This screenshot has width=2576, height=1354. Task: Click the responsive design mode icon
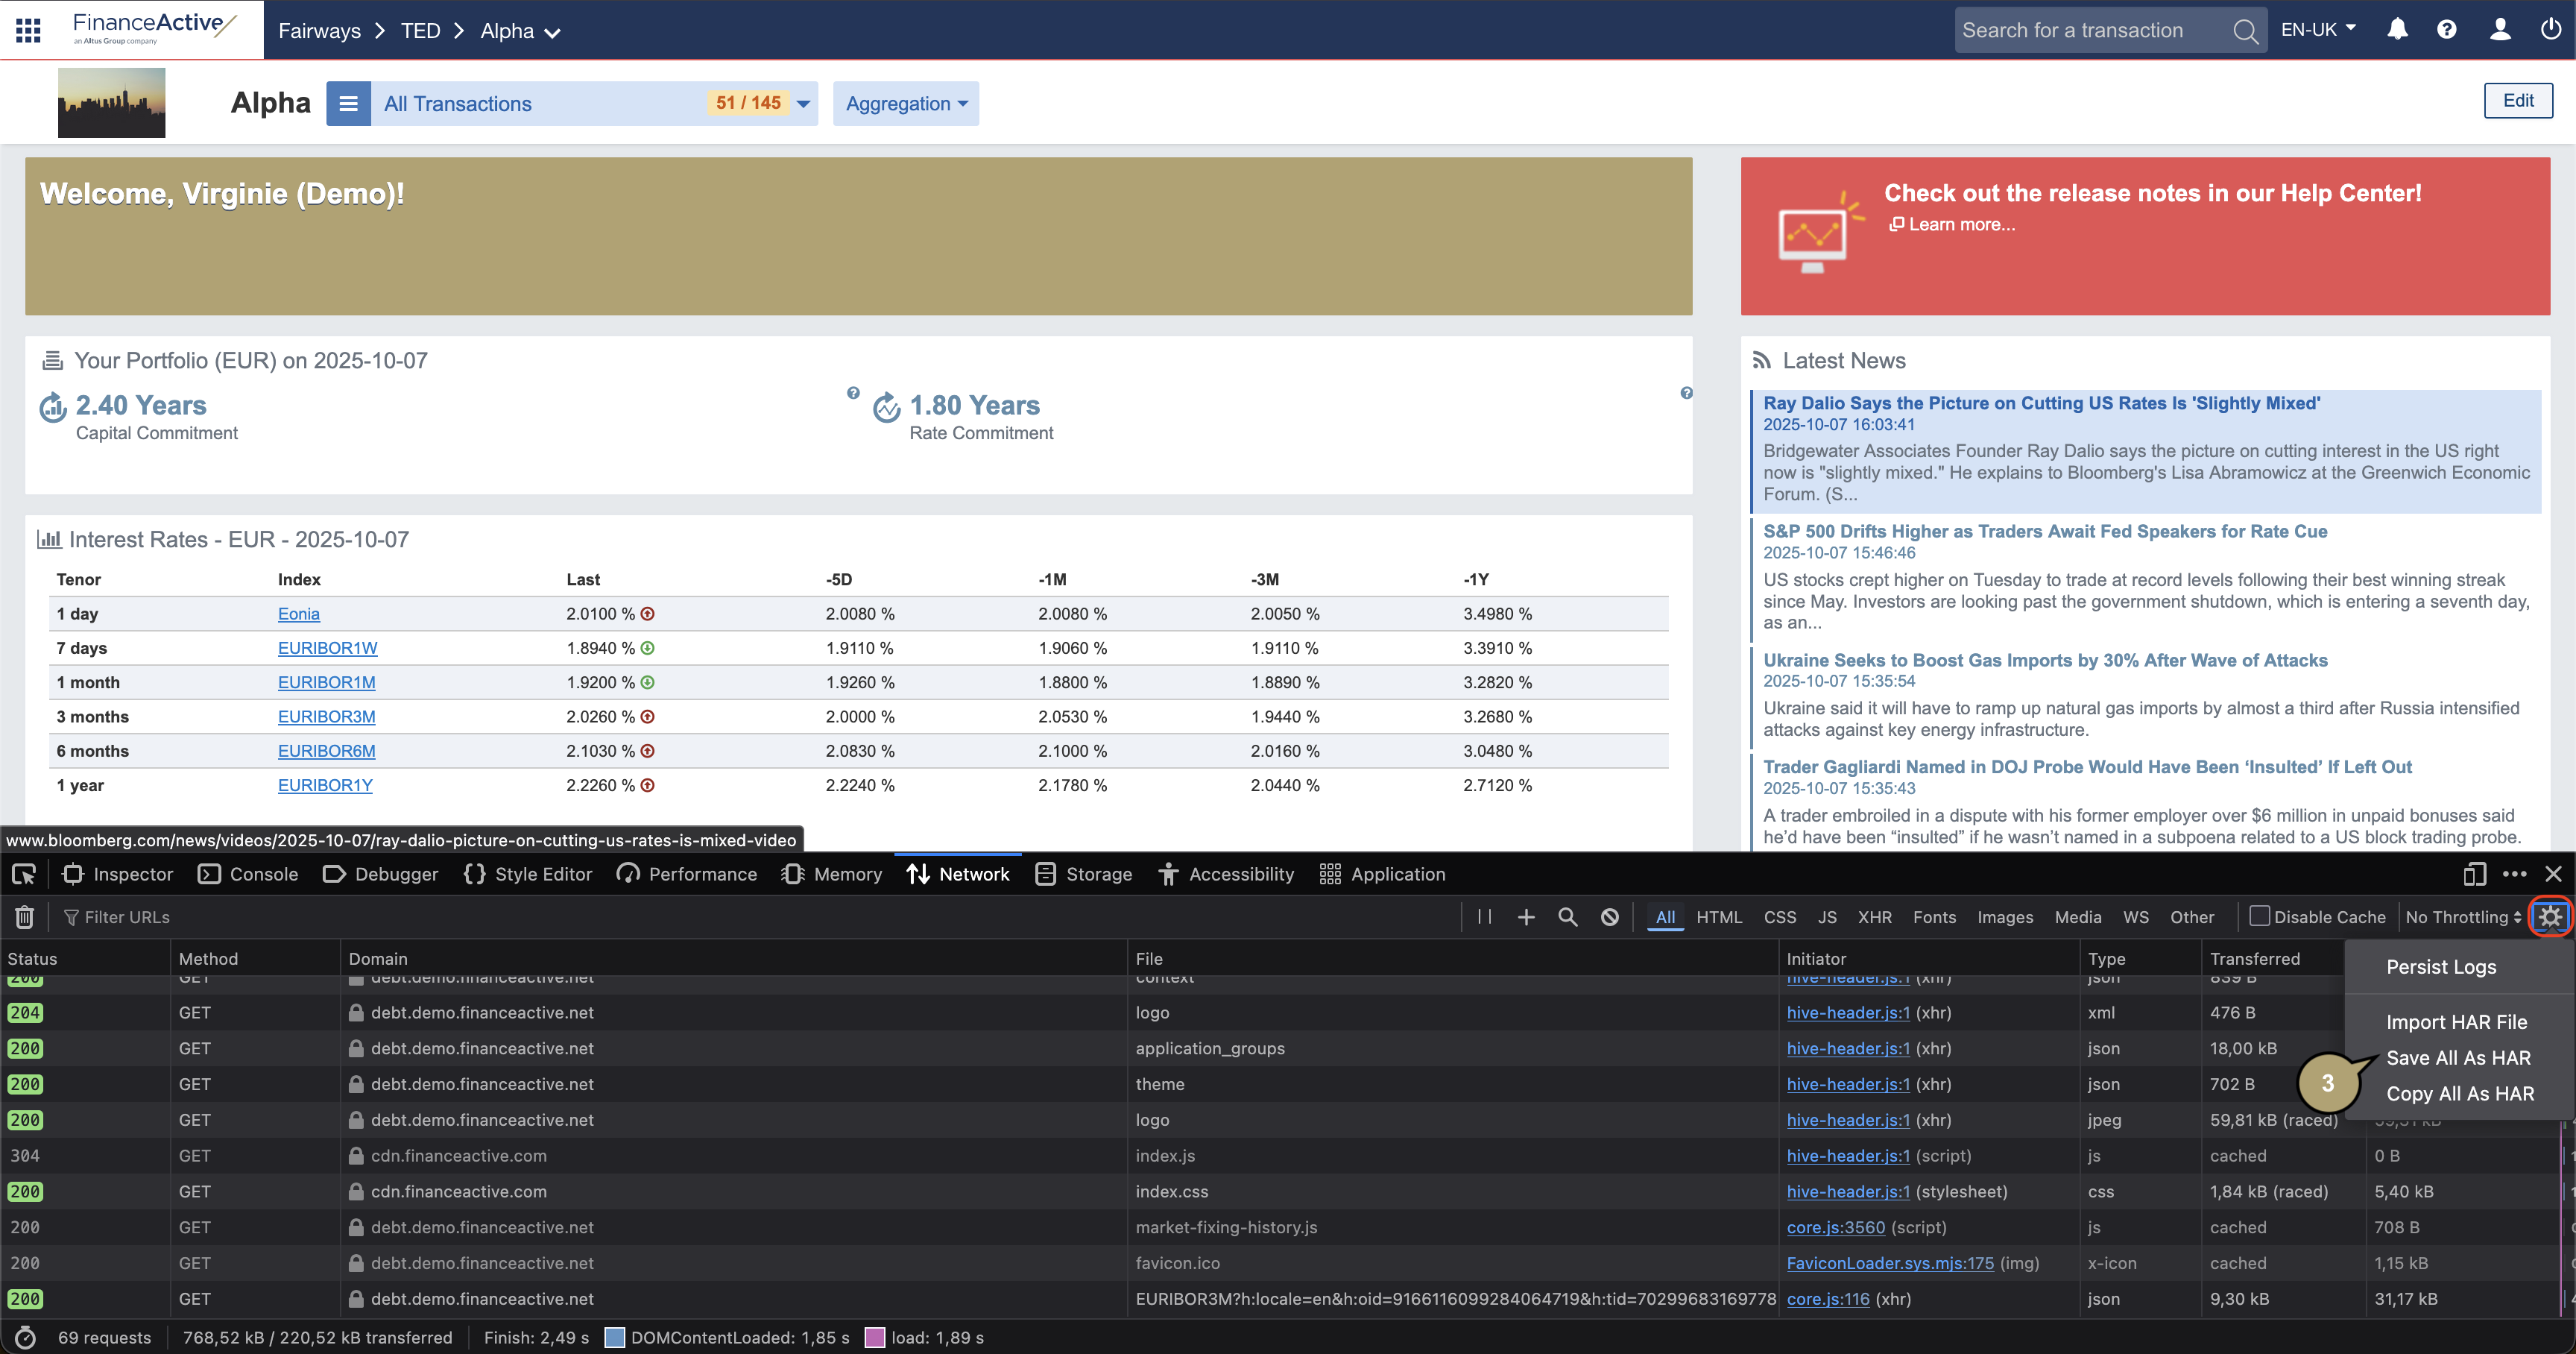2475,873
